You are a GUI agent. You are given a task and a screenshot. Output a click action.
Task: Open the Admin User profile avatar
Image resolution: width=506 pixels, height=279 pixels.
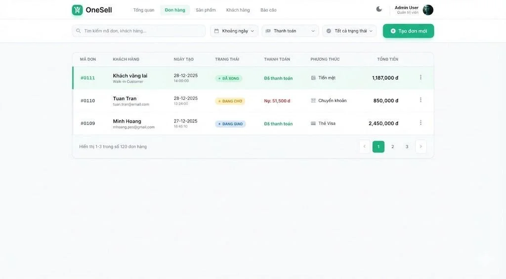[x=428, y=10]
